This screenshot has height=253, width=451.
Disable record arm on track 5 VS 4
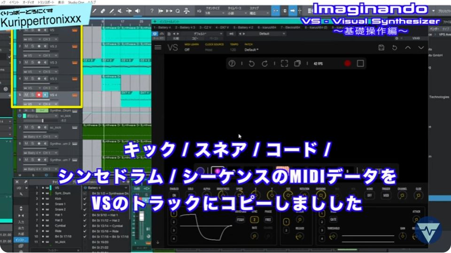pos(39,95)
